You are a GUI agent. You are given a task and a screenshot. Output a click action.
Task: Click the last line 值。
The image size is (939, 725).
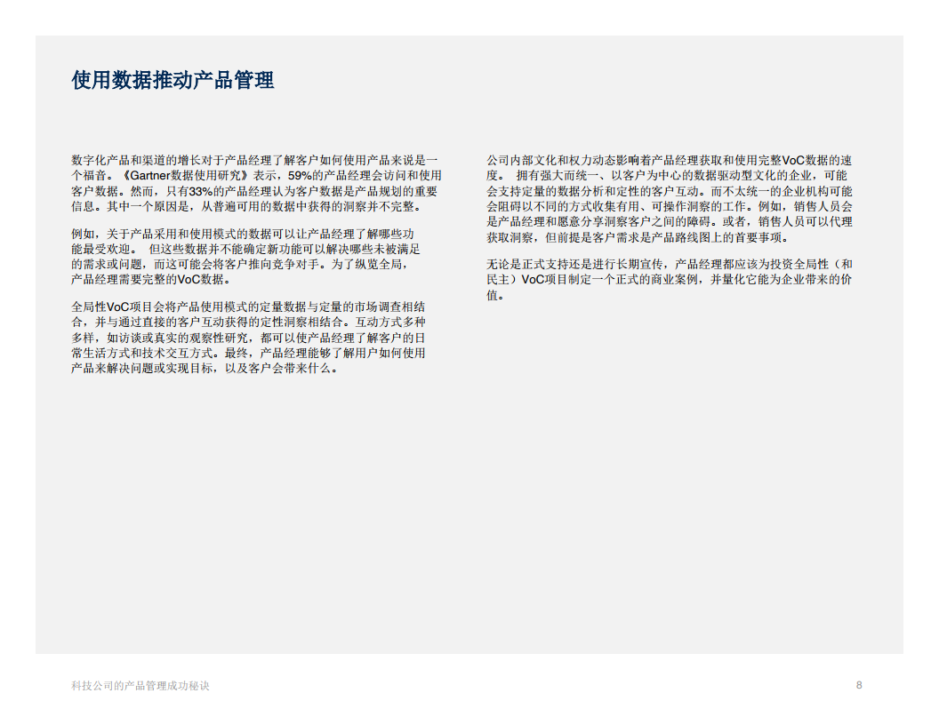click(x=496, y=295)
